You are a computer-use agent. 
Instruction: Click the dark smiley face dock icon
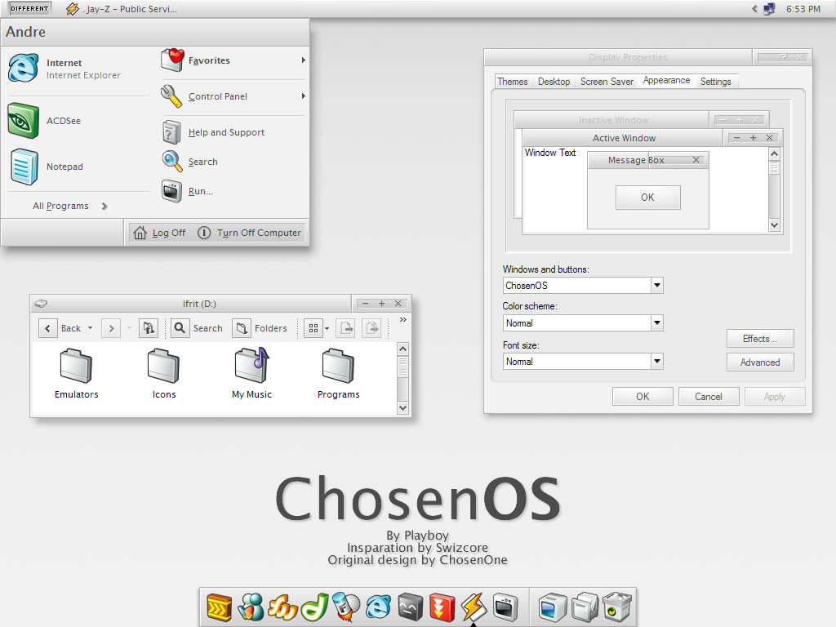coord(410,607)
